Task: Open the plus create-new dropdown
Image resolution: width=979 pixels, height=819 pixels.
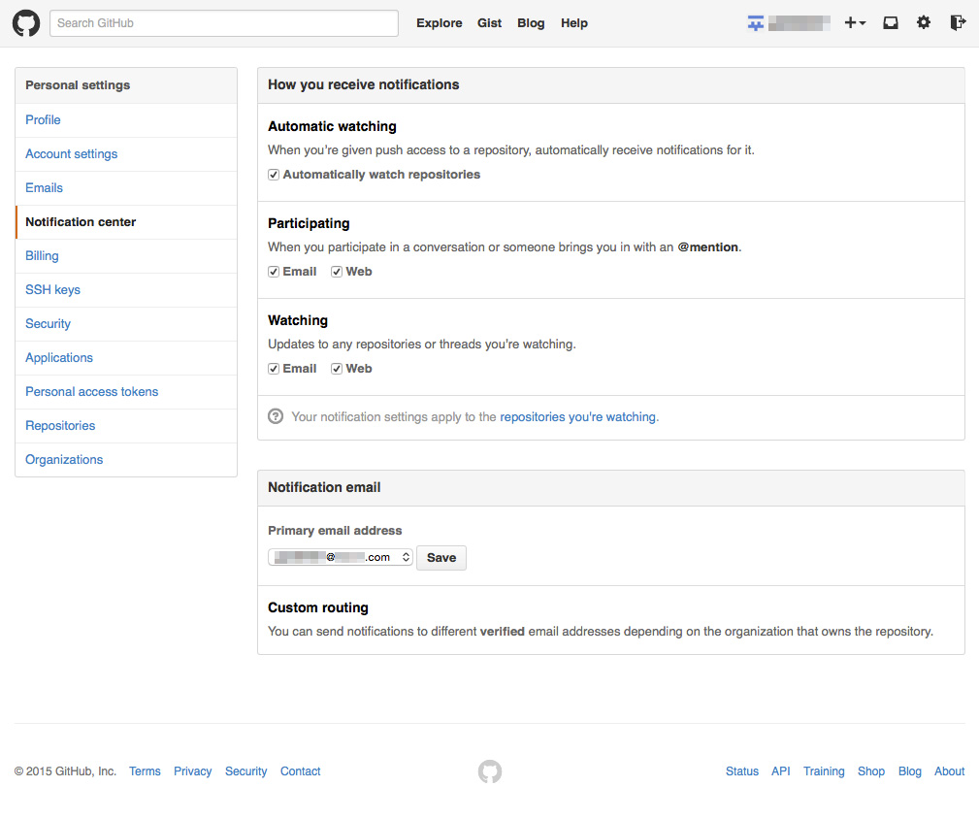Action: click(855, 22)
